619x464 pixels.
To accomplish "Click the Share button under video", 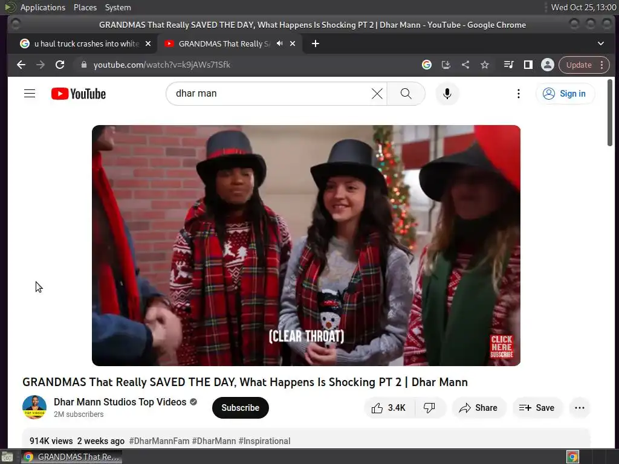I will (x=478, y=408).
